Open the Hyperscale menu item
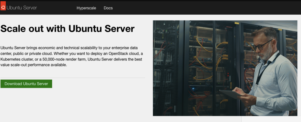Screen dimensions: 301x122 (86, 8)
